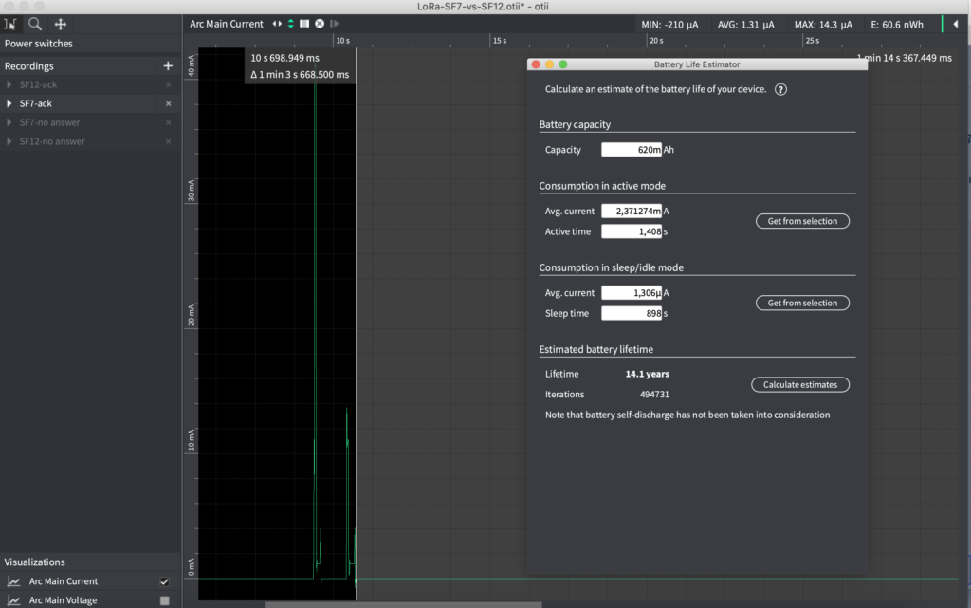This screenshot has height=608, width=971.
Task: Enable Arc Main Voltage visualization
Action: (165, 600)
